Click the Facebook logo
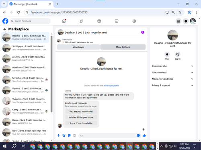Image resolution: width=201 pixels, height=150 pixels. pos(5,21)
